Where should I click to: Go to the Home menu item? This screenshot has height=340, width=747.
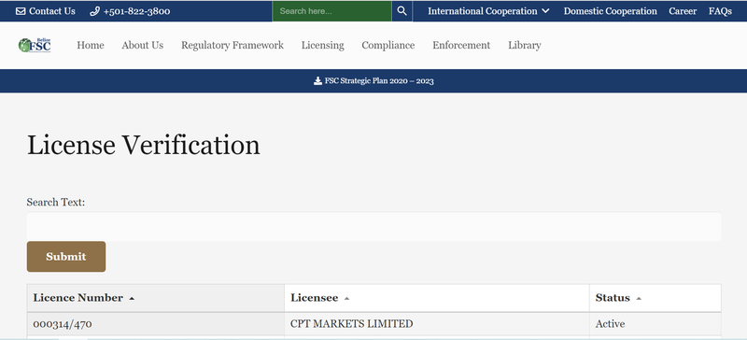point(91,45)
